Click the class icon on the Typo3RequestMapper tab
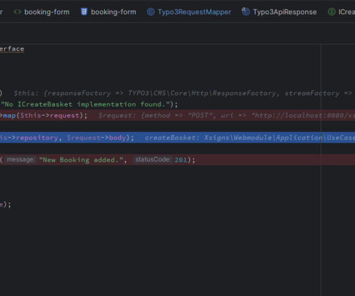 click(151, 12)
